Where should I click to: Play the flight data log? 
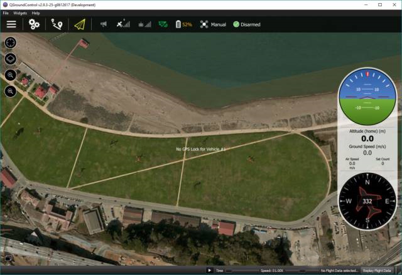[209, 271]
